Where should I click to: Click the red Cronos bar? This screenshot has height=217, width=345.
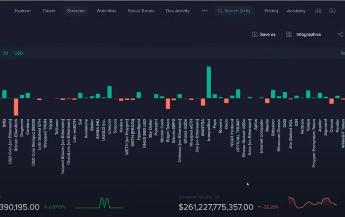point(332,101)
